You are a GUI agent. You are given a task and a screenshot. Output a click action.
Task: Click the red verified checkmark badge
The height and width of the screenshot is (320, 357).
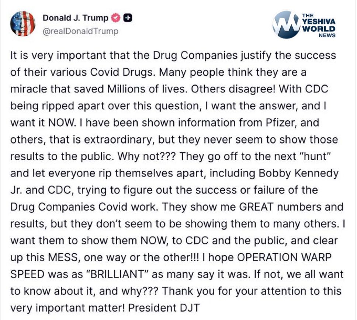click(x=116, y=18)
